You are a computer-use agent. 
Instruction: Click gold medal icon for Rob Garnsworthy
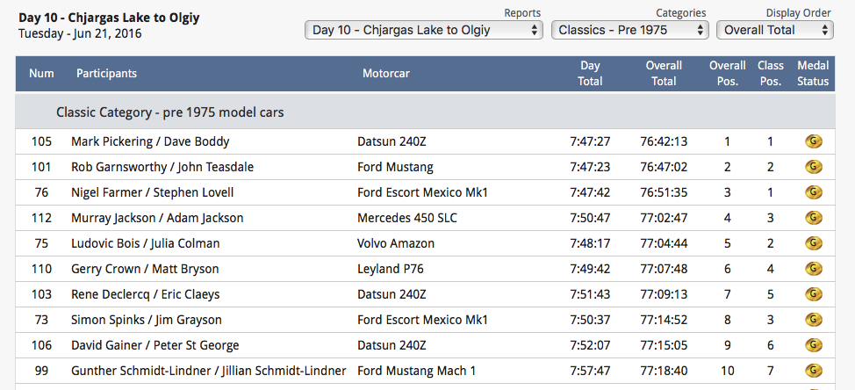pyautogui.click(x=813, y=167)
